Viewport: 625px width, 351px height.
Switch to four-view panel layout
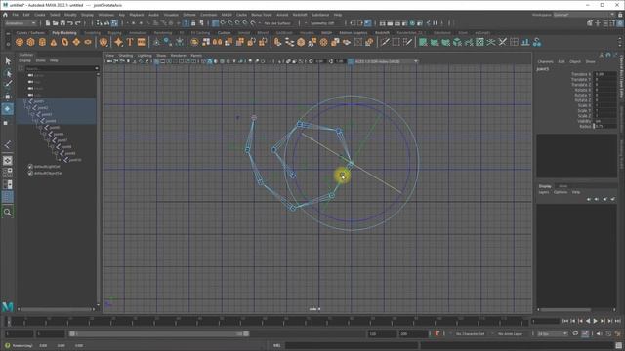(8, 173)
